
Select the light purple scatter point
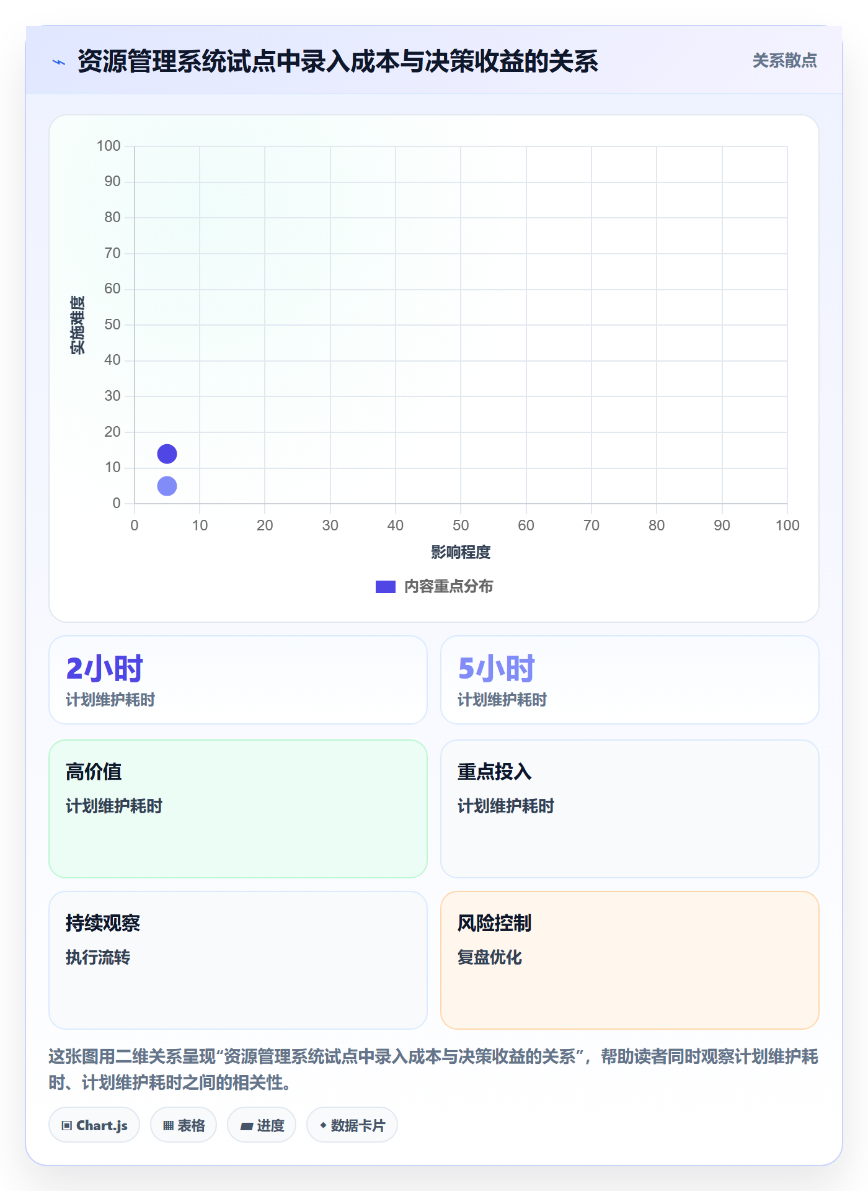pyautogui.click(x=167, y=486)
